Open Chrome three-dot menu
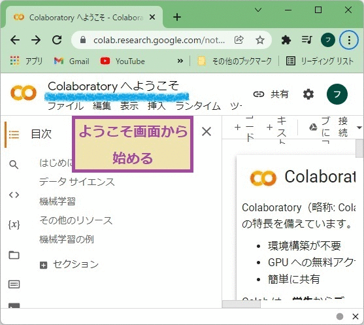Viewport: 364px width, 325px height. click(x=349, y=40)
